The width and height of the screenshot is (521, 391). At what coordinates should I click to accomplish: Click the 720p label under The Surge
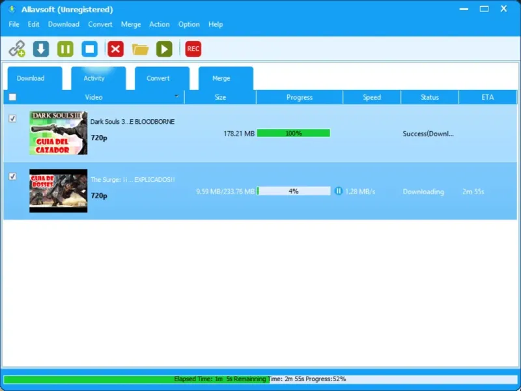click(x=99, y=195)
